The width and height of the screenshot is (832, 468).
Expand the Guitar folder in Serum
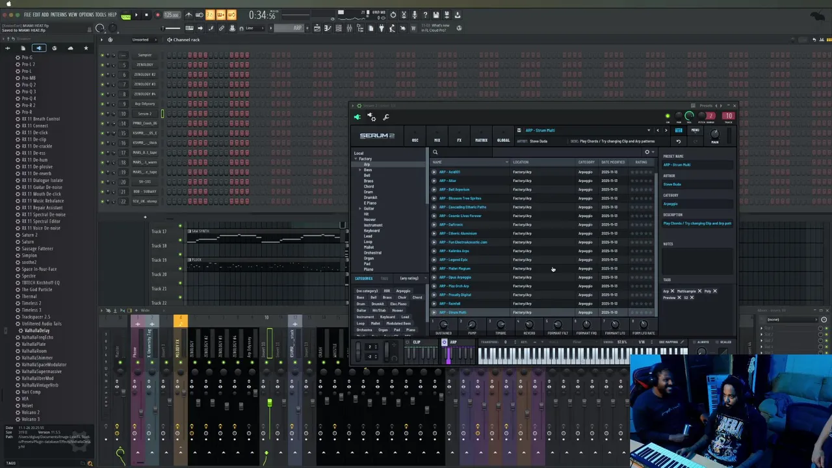point(360,209)
